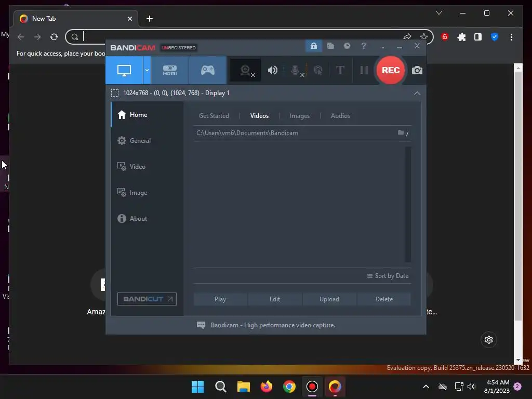Browse folder icon next to output path
Screen dimensions: 532x399
pyautogui.click(x=401, y=132)
